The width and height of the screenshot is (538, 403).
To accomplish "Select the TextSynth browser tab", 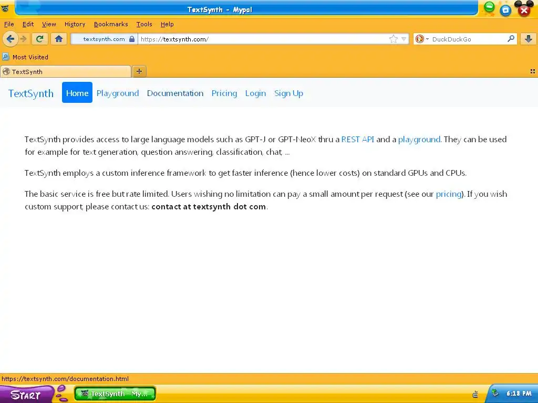I will pos(66,71).
